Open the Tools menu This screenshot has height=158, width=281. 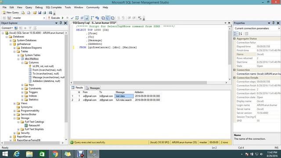(x=68, y=7)
